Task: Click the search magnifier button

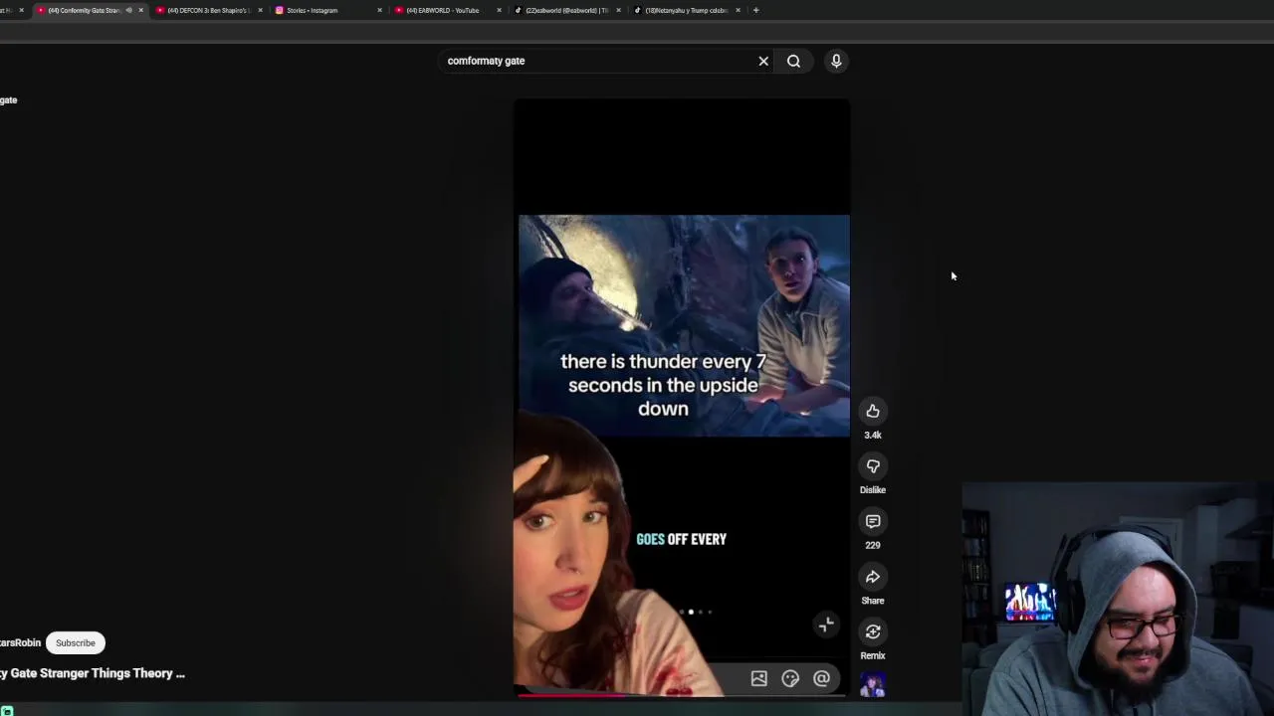Action: 793,61
